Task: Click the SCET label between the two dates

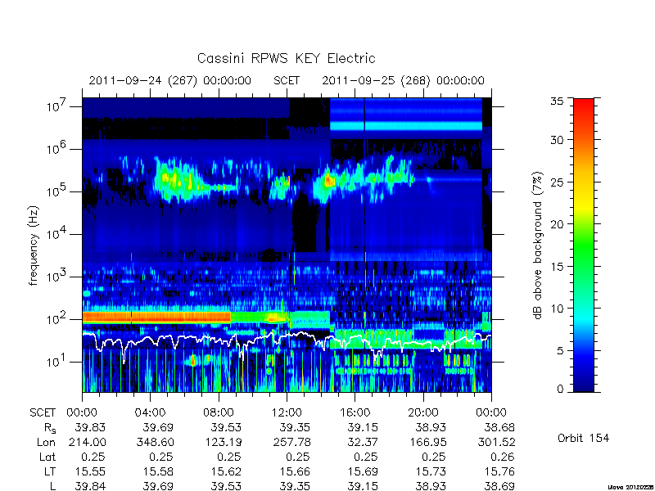Action: pos(287,80)
